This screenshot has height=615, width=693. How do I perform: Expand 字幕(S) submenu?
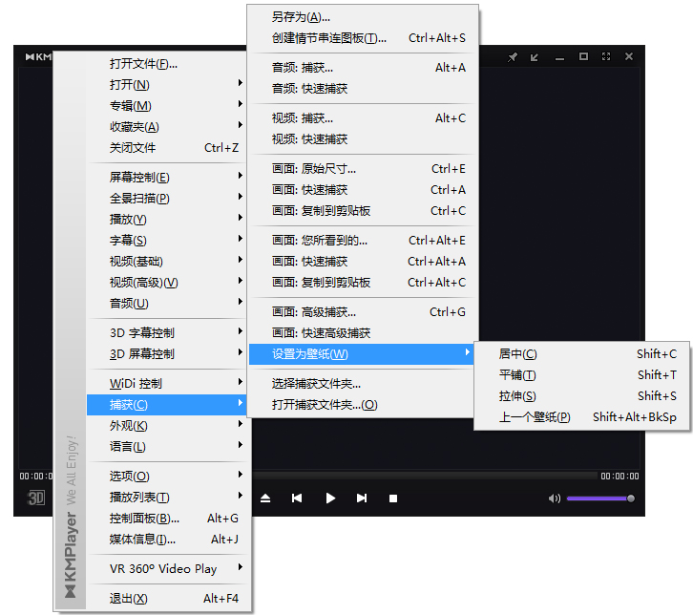click(x=166, y=241)
